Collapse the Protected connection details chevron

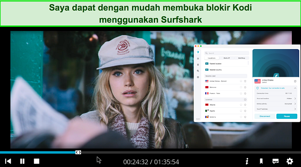click(295, 88)
